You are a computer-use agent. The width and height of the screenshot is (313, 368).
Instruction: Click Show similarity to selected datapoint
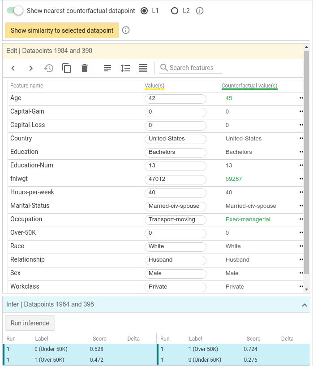(x=62, y=31)
